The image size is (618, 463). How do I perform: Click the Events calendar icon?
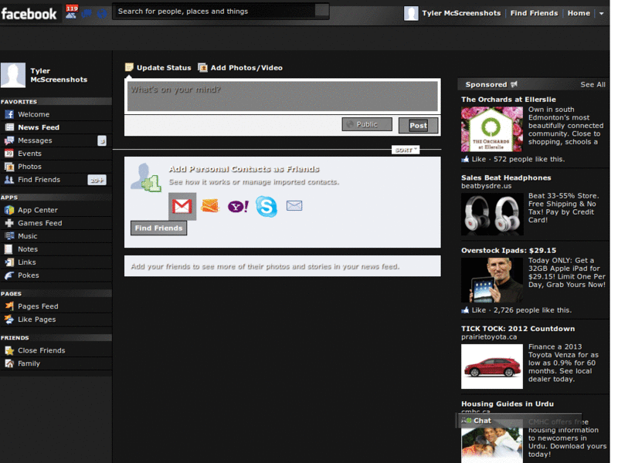9,154
